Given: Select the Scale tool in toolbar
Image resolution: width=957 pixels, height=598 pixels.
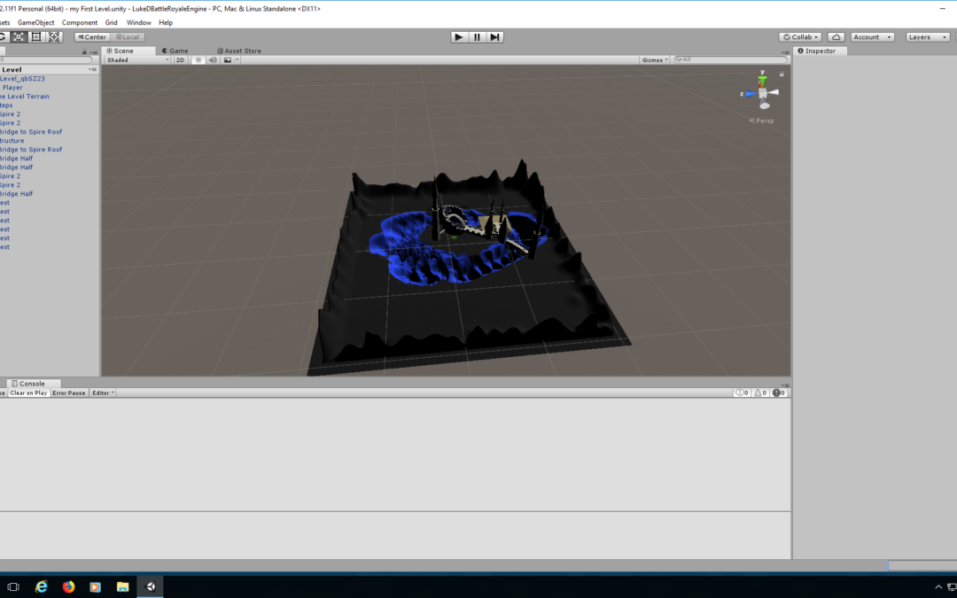Looking at the screenshot, I should (x=19, y=37).
